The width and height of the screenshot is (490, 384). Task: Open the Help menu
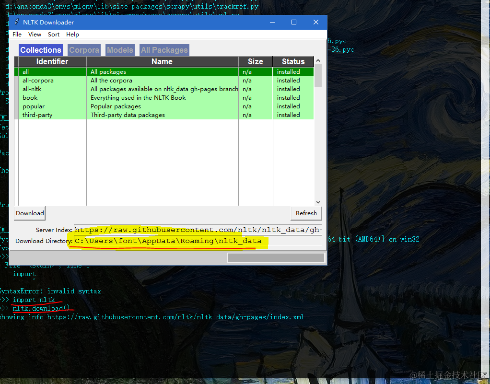click(x=72, y=35)
